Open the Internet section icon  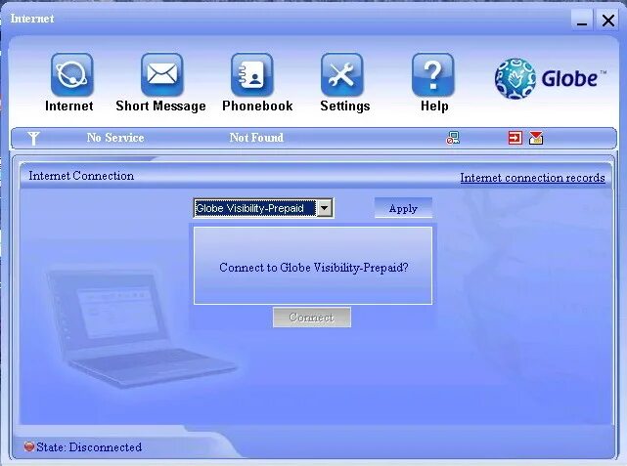[x=72, y=74]
